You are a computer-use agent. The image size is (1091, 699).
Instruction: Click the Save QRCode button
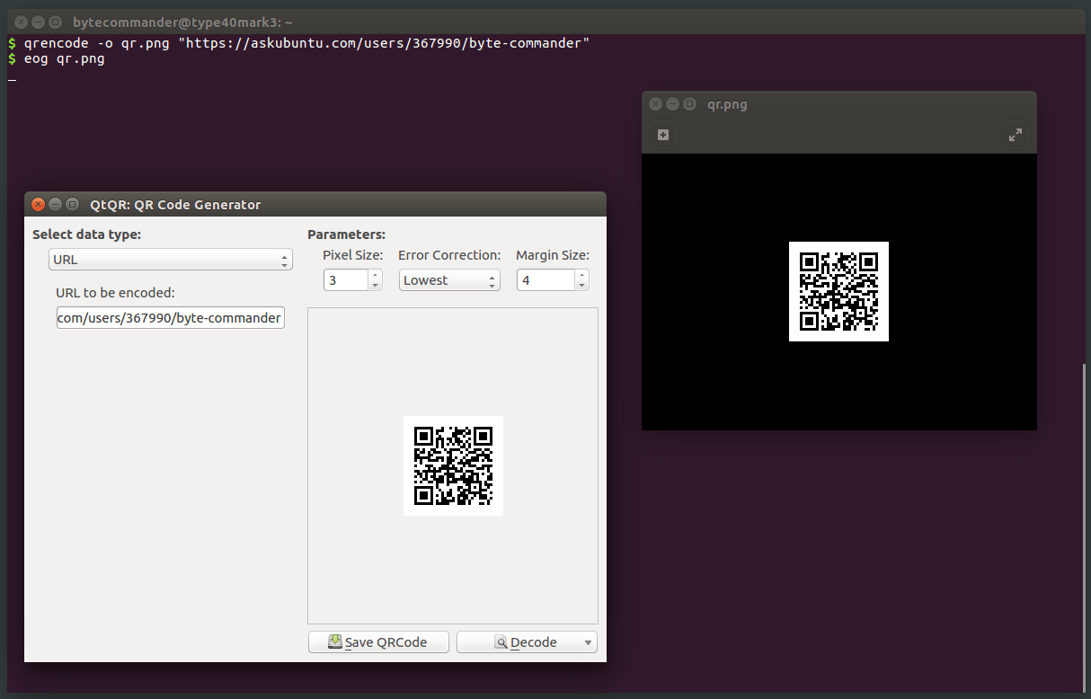coord(380,642)
